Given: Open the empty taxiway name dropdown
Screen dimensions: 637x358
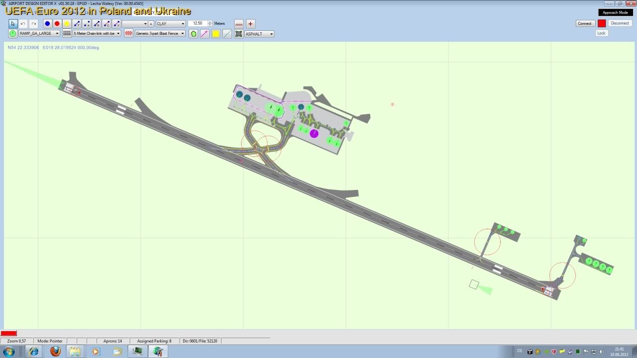Looking at the screenshot, I should click(134, 23).
